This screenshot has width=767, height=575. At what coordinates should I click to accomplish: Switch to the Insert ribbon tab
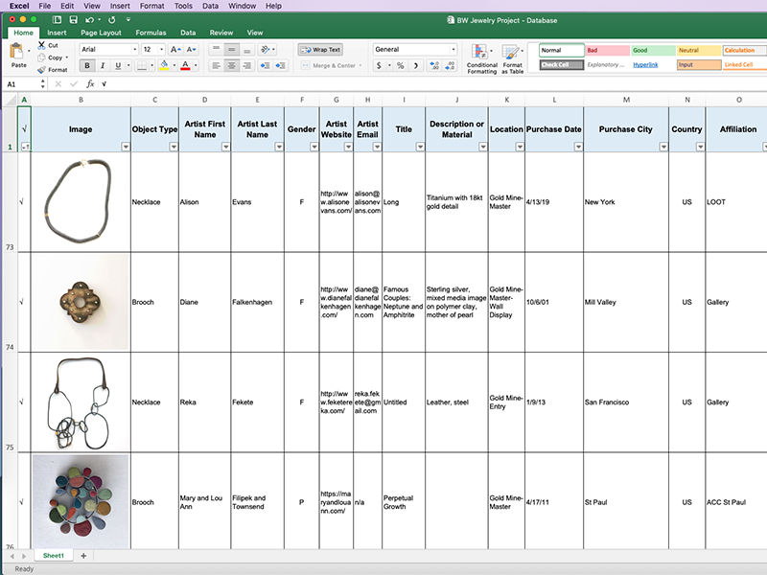coord(57,33)
